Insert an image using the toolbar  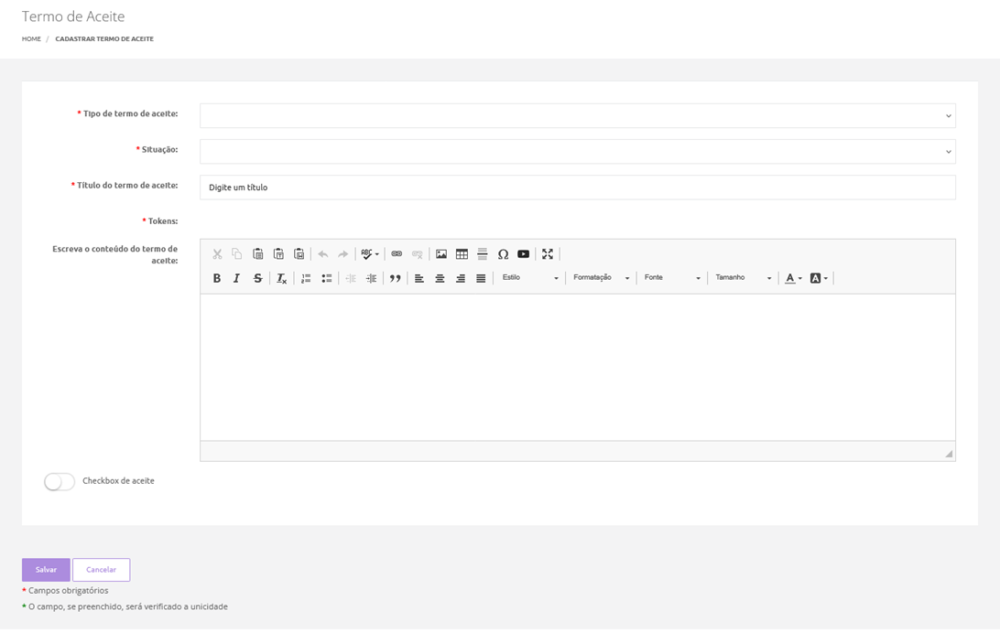441,254
